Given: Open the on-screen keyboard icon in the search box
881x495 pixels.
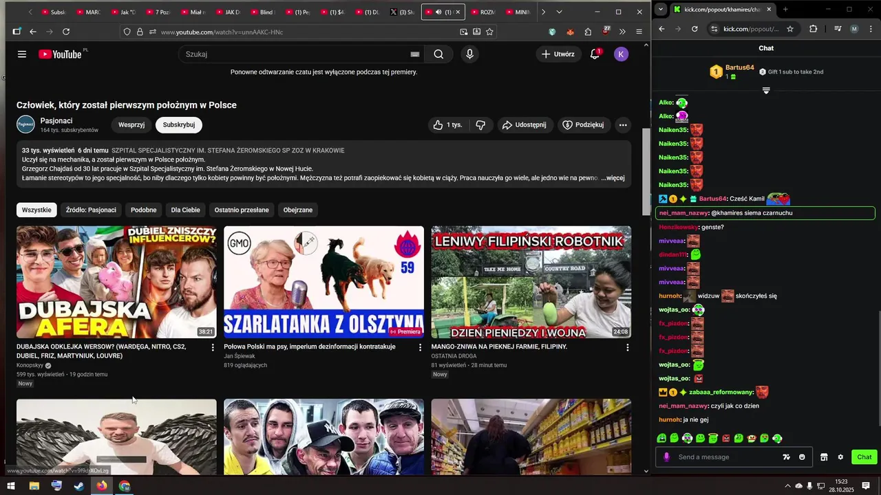Looking at the screenshot, I should click(x=414, y=54).
